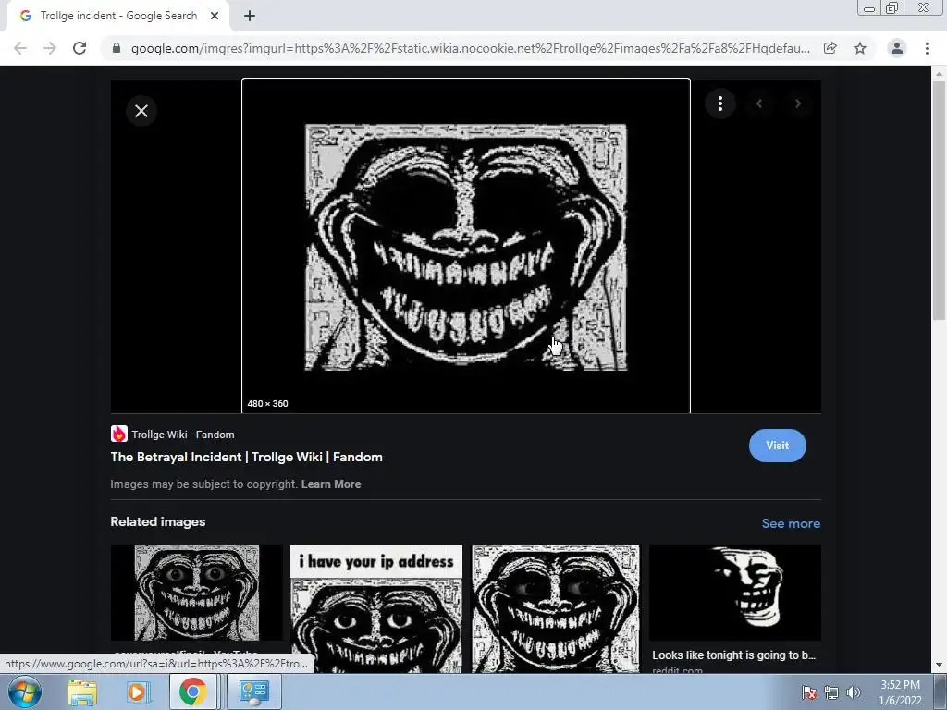This screenshot has height=710, width=947.
Task: Open the three-dot image options menu
Action: [x=719, y=104]
